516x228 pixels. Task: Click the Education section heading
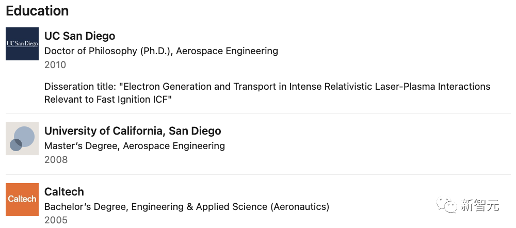point(37,11)
